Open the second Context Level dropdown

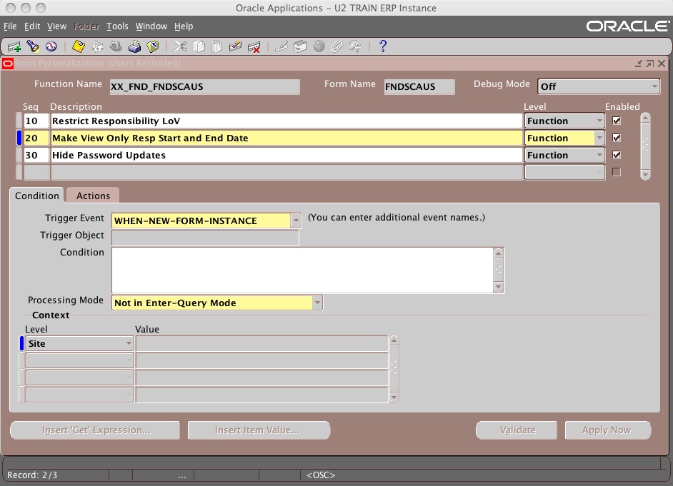[x=129, y=360]
